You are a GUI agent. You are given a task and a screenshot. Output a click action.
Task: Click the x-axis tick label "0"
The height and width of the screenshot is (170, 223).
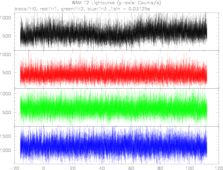[44, 168]
